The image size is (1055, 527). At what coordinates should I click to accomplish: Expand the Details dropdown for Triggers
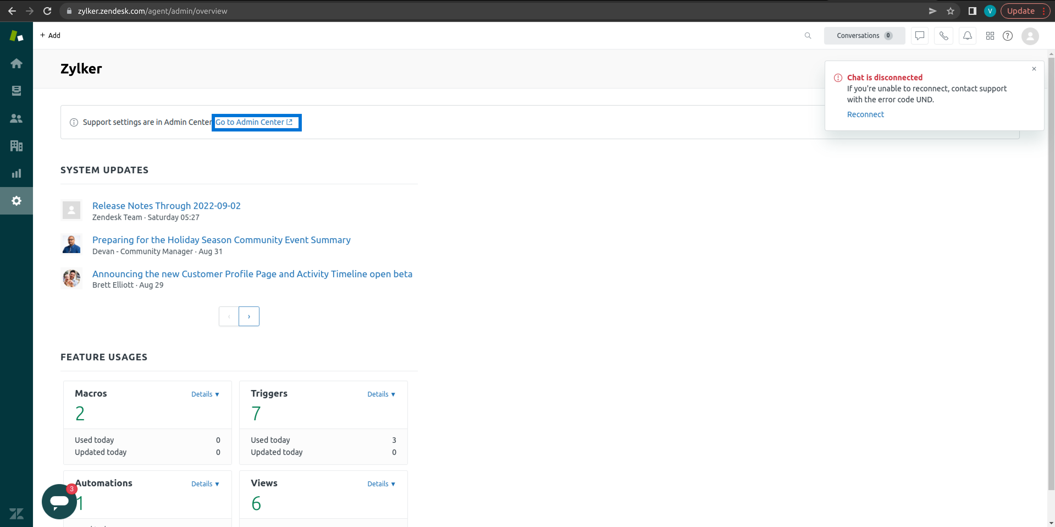point(381,394)
